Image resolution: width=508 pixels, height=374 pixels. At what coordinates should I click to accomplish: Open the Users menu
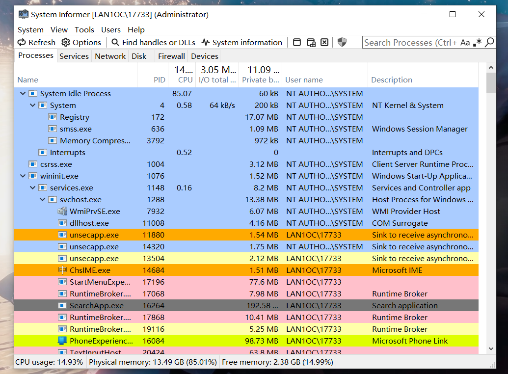point(111,30)
